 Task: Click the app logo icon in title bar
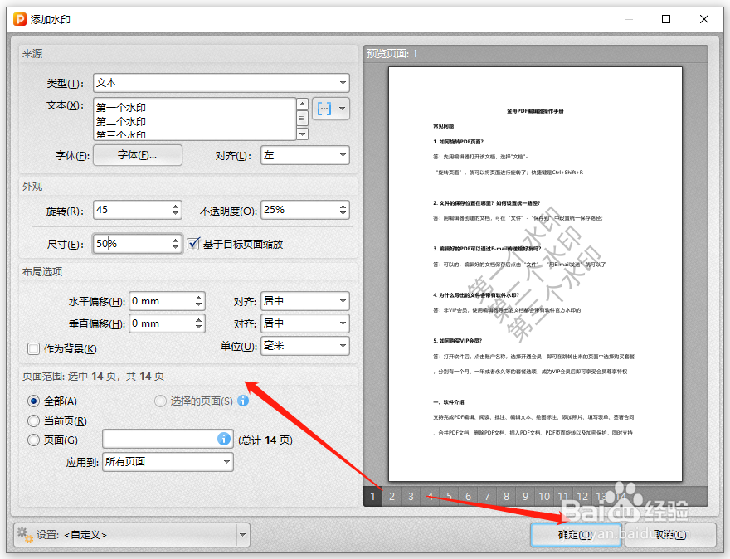coord(20,19)
